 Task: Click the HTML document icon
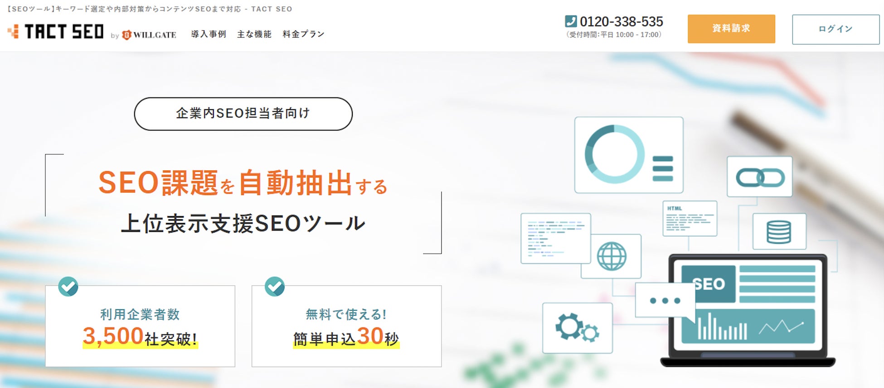690,219
